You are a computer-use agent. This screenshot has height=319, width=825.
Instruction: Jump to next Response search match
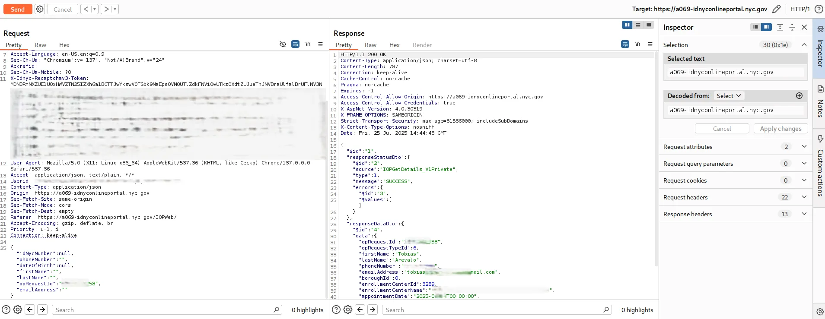(373, 310)
